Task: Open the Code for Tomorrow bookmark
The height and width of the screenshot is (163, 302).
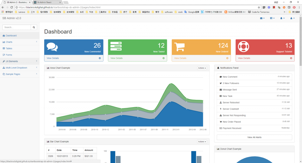Action: (x=259, y=12)
